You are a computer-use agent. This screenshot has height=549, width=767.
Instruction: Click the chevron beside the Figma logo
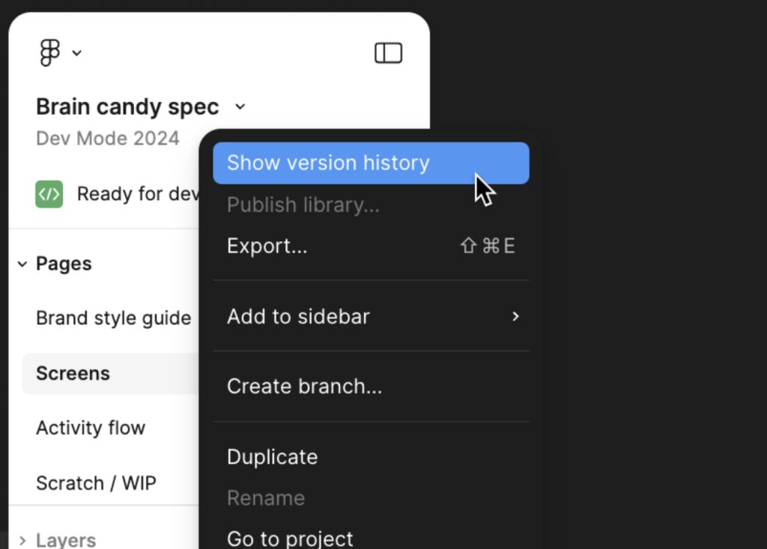(77, 53)
